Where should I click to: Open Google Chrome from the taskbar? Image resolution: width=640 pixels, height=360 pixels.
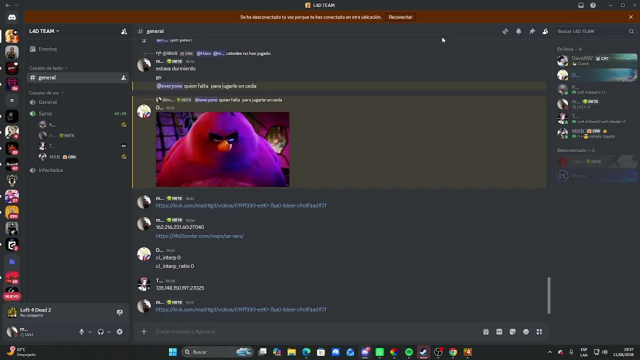click(x=453, y=352)
